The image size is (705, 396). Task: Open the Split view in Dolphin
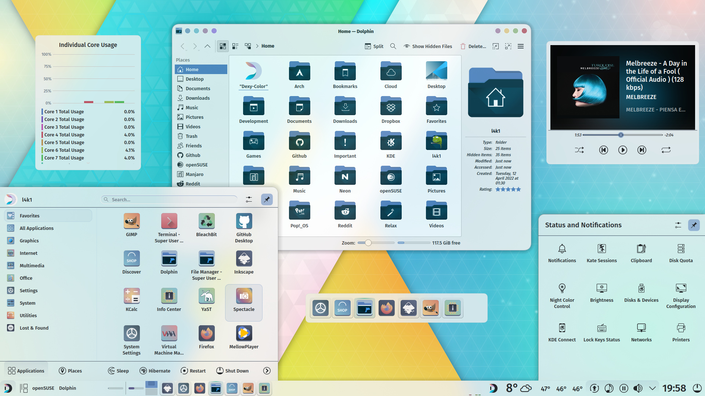click(x=374, y=46)
